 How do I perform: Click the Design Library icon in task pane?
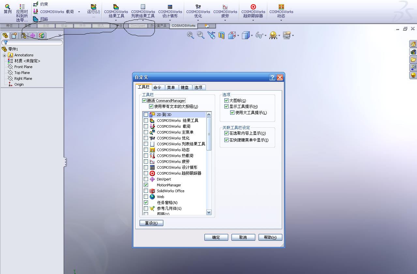(x=413, y=52)
